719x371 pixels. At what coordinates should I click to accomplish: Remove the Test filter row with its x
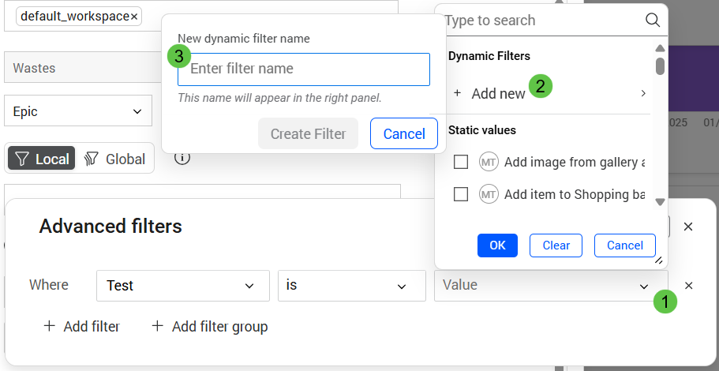tap(688, 286)
